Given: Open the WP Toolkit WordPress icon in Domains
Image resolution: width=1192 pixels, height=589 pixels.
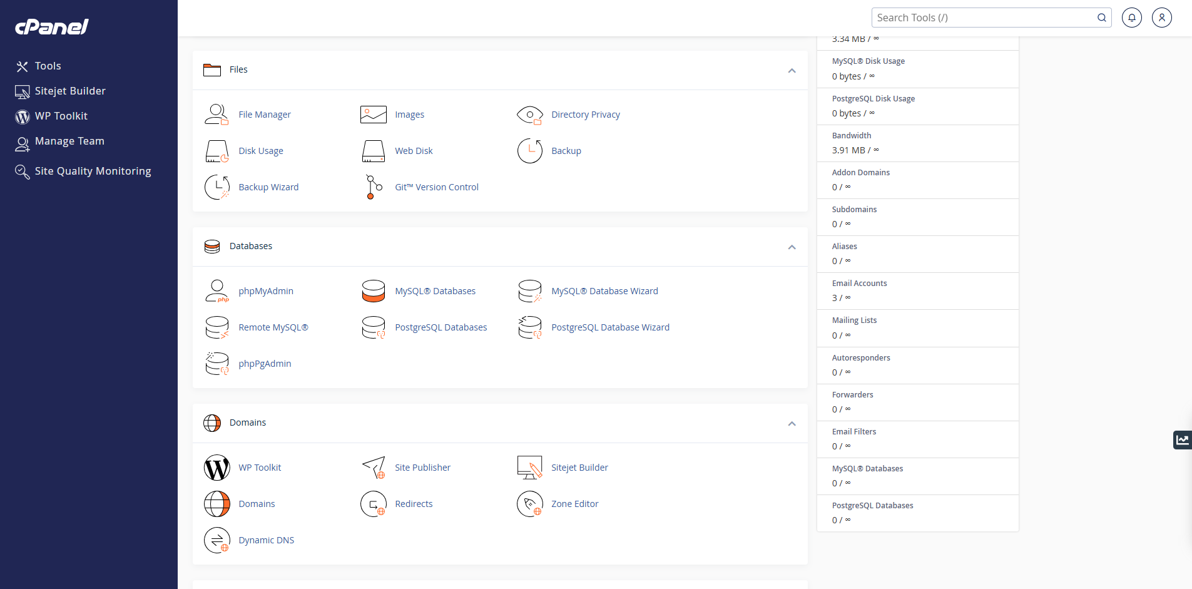Looking at the screenshot, I should [216, 468].
